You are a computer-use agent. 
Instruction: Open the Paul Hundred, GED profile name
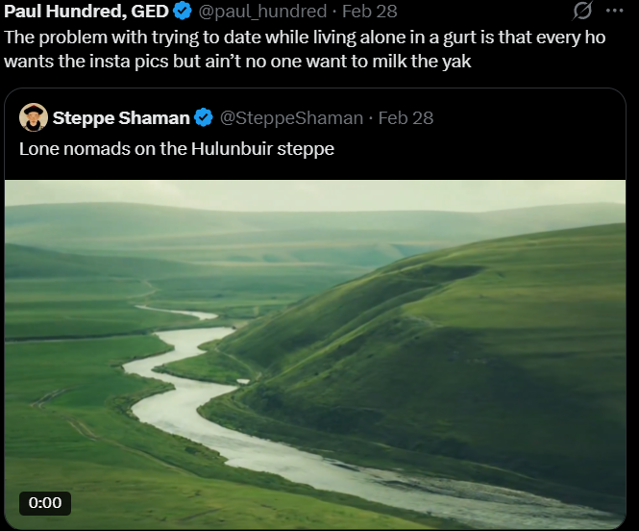(x=86, y=12)
